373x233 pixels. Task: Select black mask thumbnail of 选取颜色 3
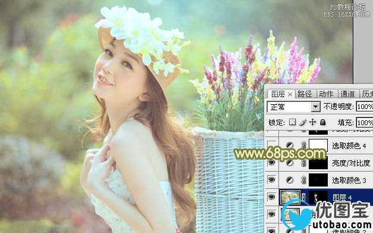point(318,180)
